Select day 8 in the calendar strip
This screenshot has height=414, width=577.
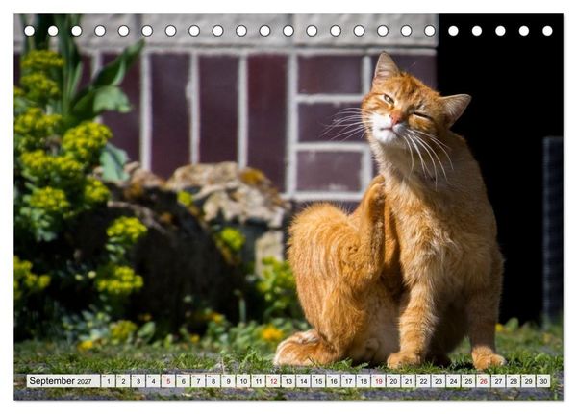pyautogui.click(x=213, y=381)
